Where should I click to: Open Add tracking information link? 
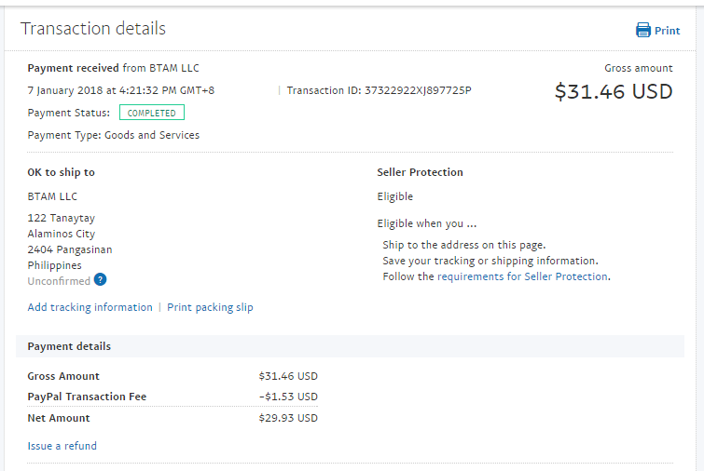(90, 307)
